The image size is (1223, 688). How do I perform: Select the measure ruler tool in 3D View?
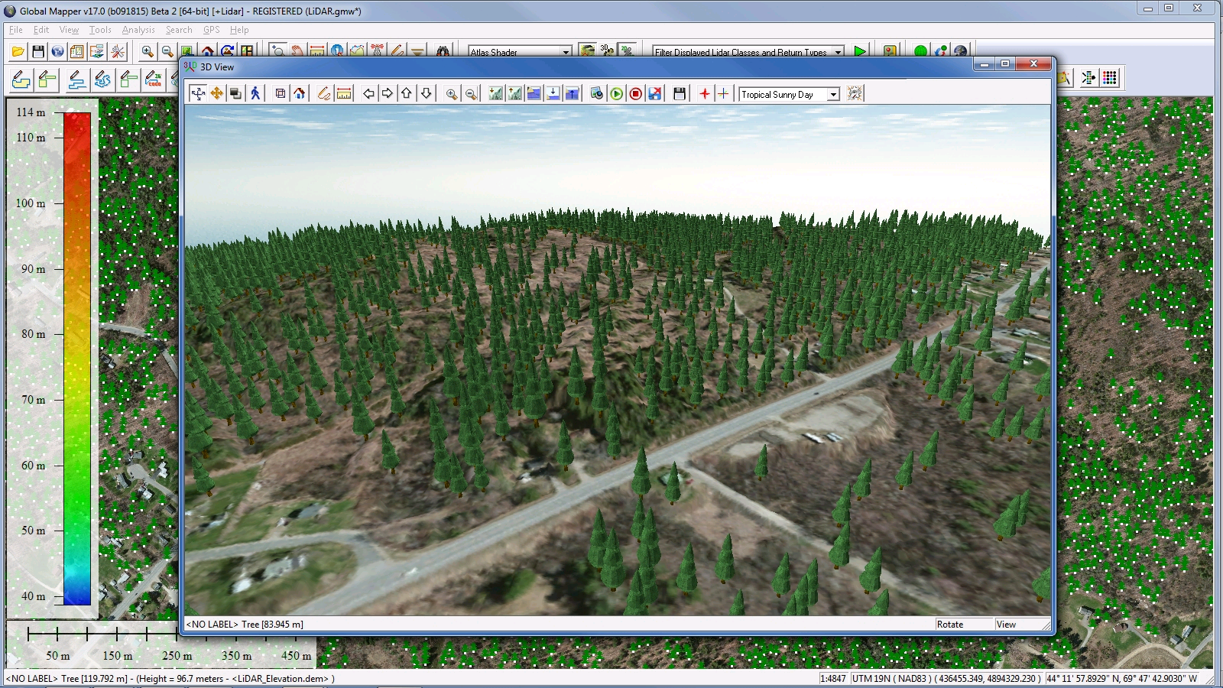344,93
